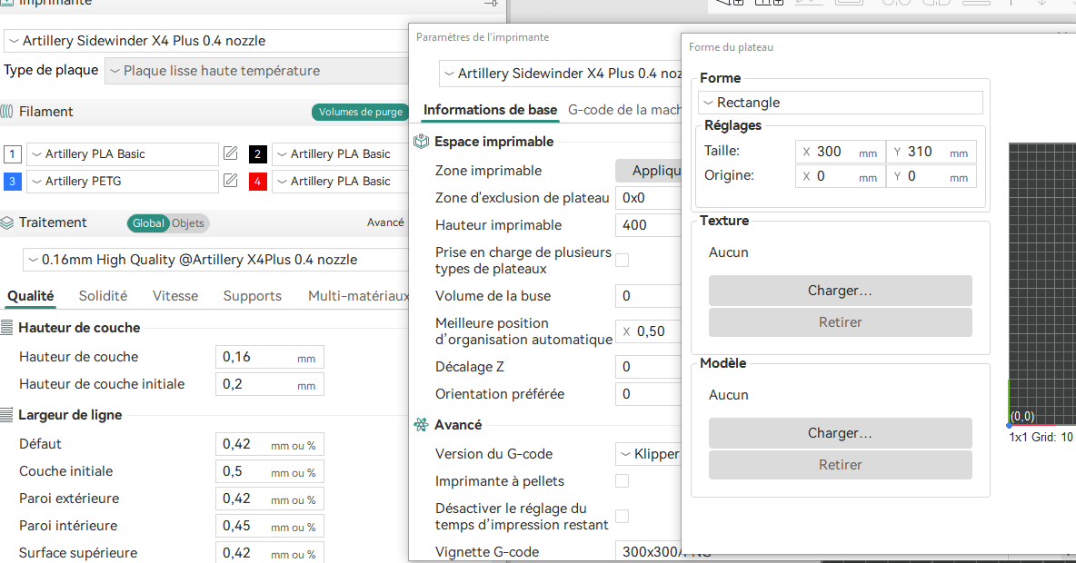Click the Origine Y field
Viewport: 1076px width, 563px height.
click(932, 176)
